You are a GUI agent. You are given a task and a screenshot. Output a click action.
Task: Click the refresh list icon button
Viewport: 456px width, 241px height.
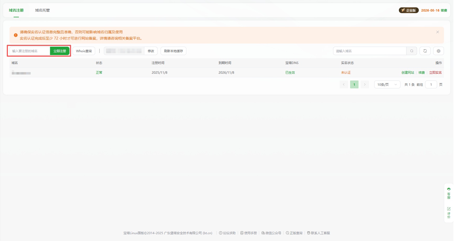click(x=425, y=51)
